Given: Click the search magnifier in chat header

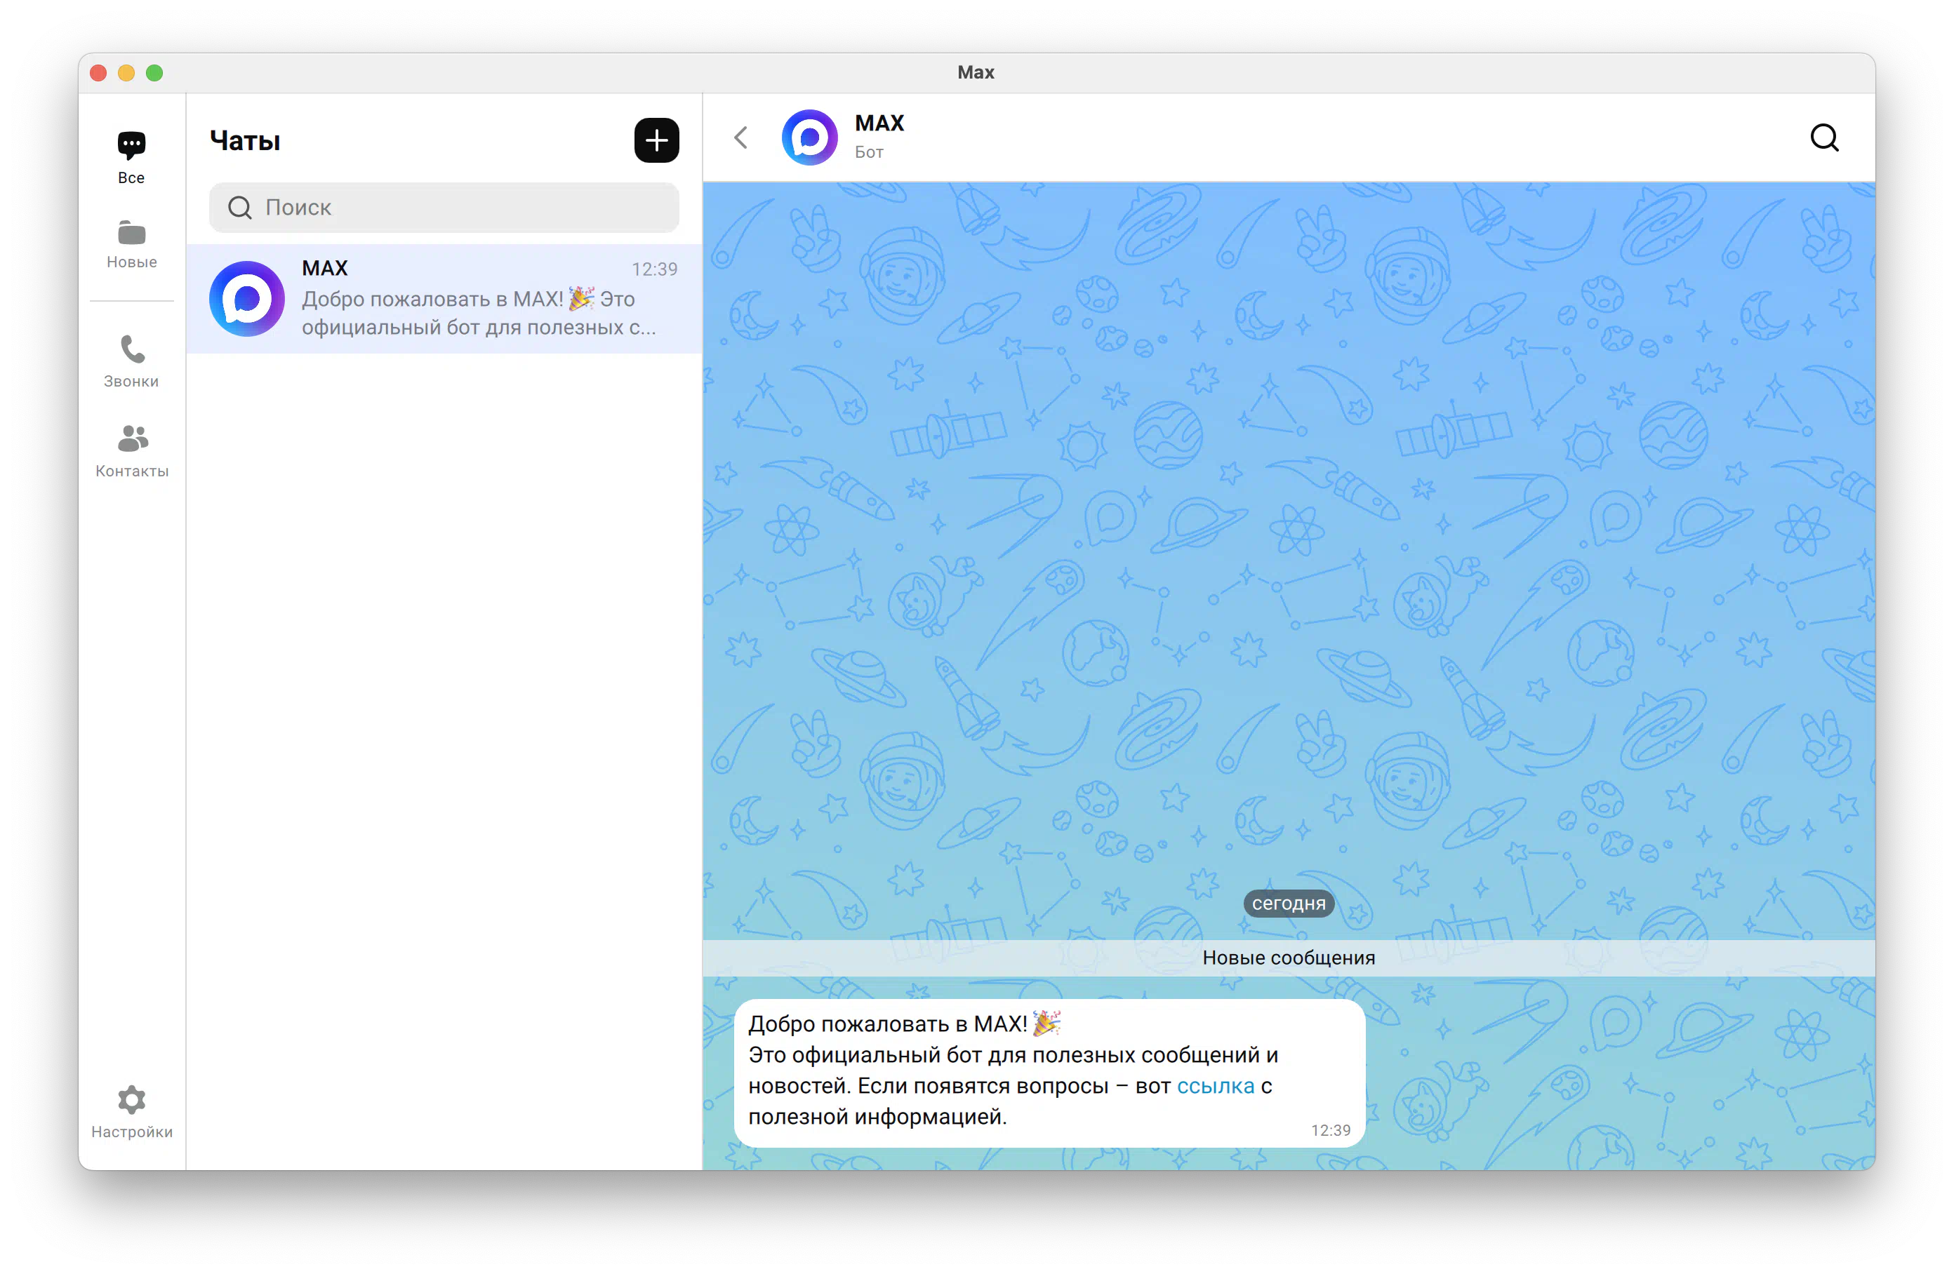Looking at the screenshot, I should (x=1823, y=138).
